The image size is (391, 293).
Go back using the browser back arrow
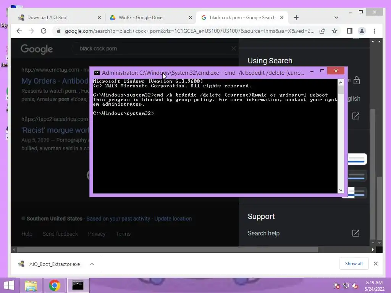point(19,31)
